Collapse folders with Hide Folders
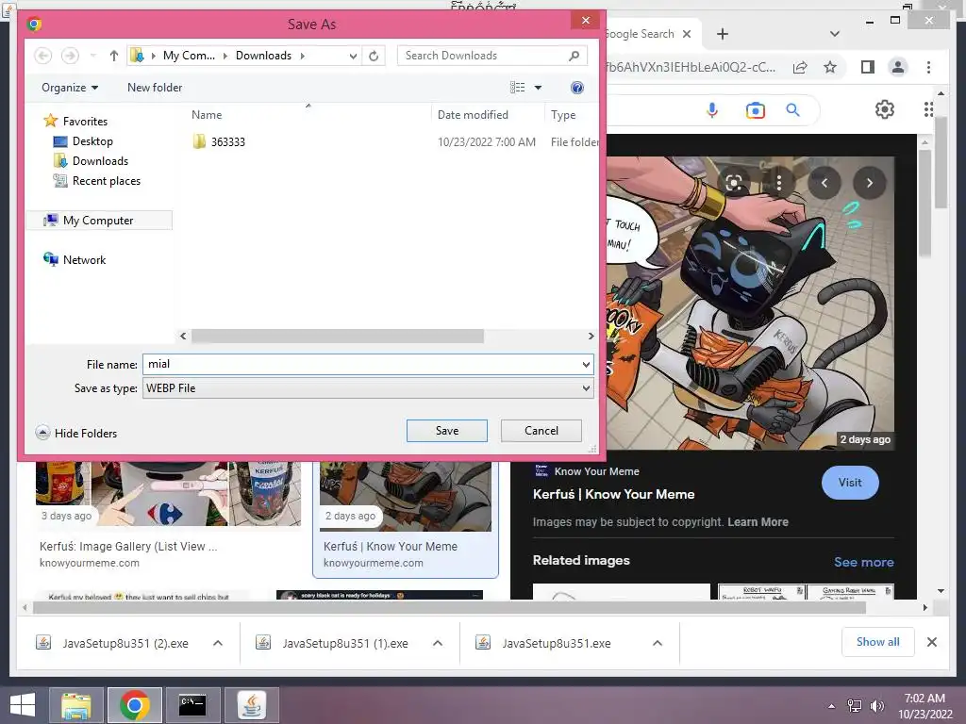This screenshot has width=966, height=724. click(76, 434)
